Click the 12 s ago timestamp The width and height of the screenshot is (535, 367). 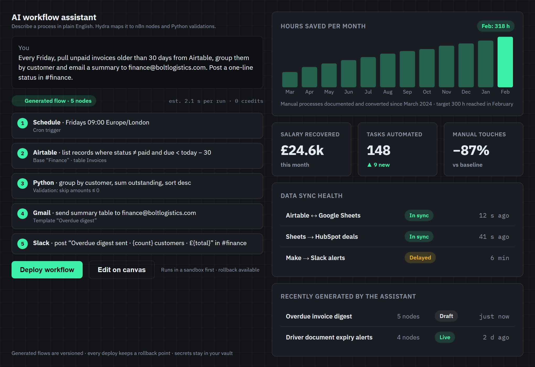click(494, 215)
